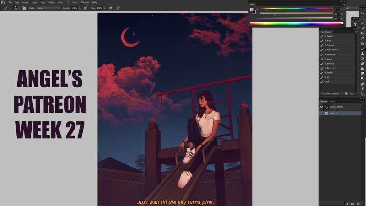The image size is (366, 206).
Task: Create new snapshot in History panel
Action: (353, 204)
